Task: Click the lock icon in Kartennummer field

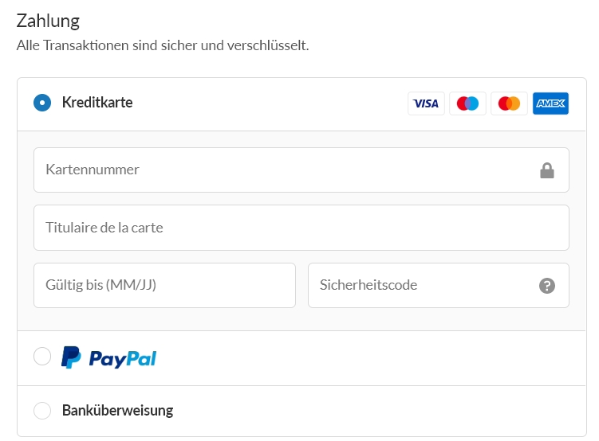Action: 546,170
